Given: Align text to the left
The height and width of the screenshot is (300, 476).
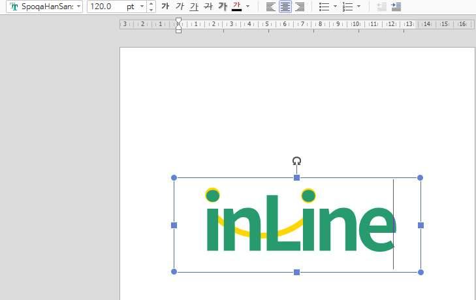Looking at the screenshot, I should [x=271, y=7].
